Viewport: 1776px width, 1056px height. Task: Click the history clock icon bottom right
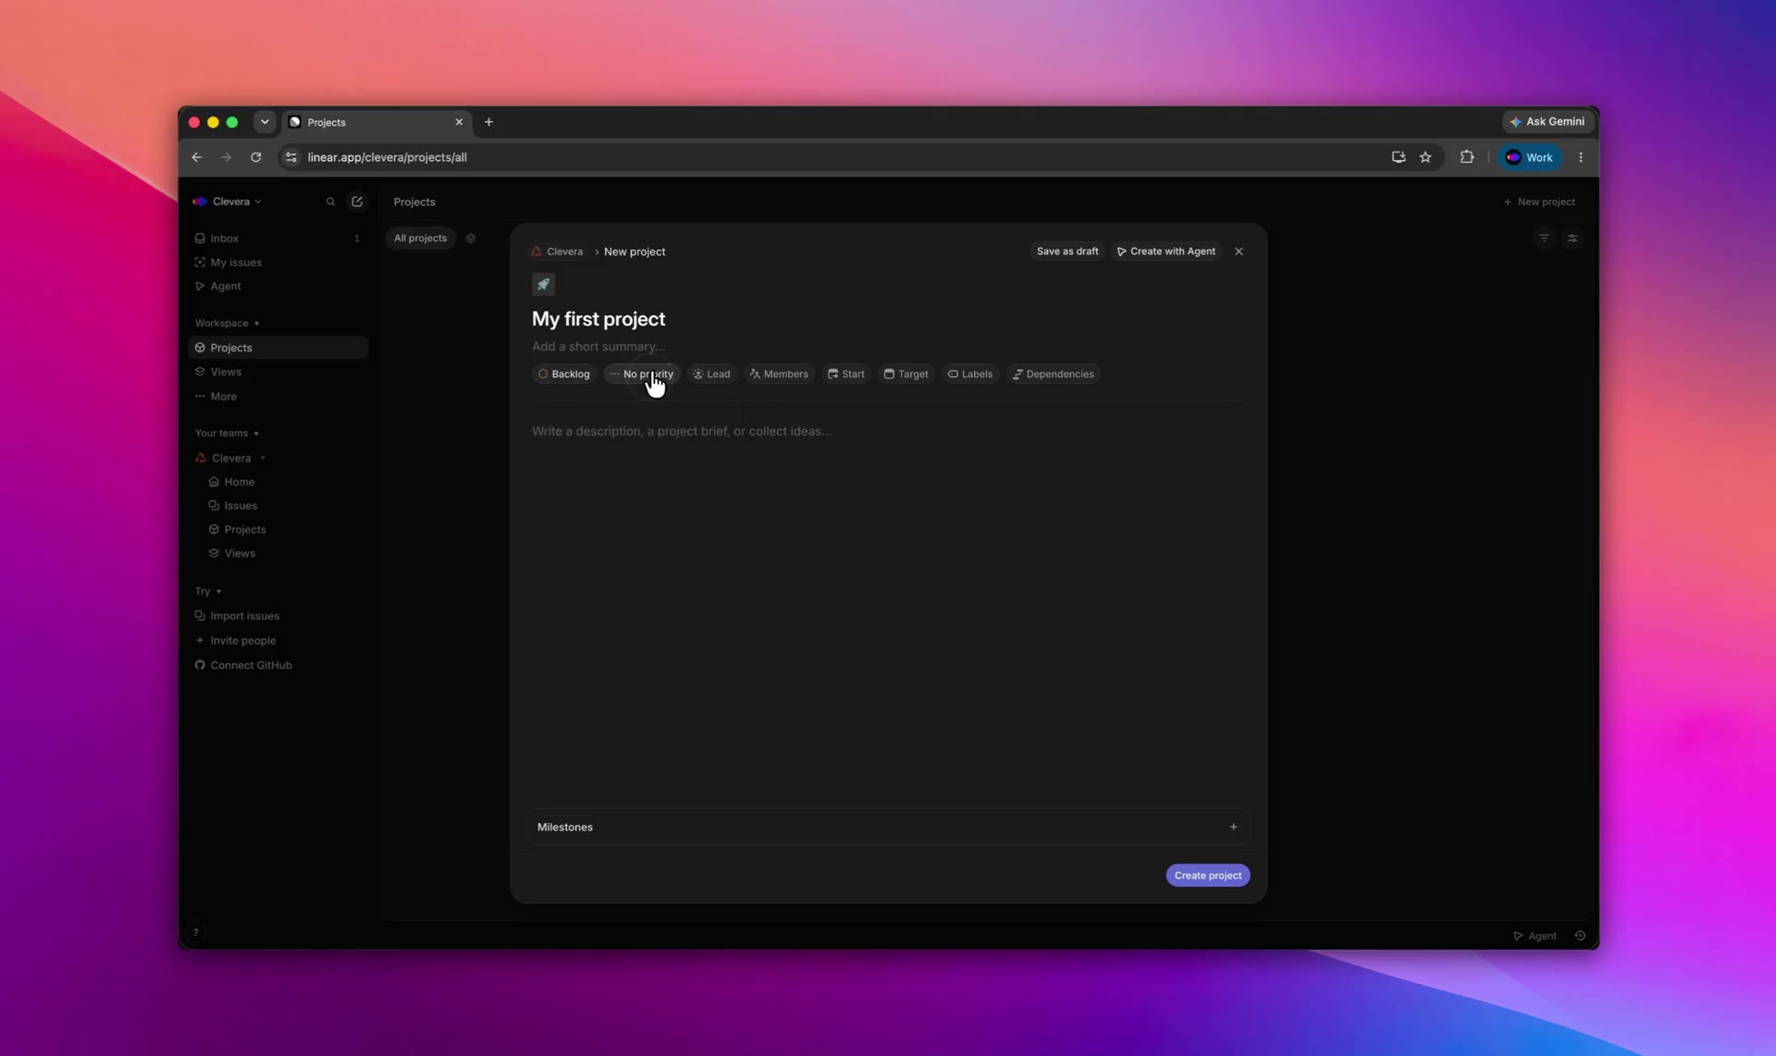point(1580,936)
